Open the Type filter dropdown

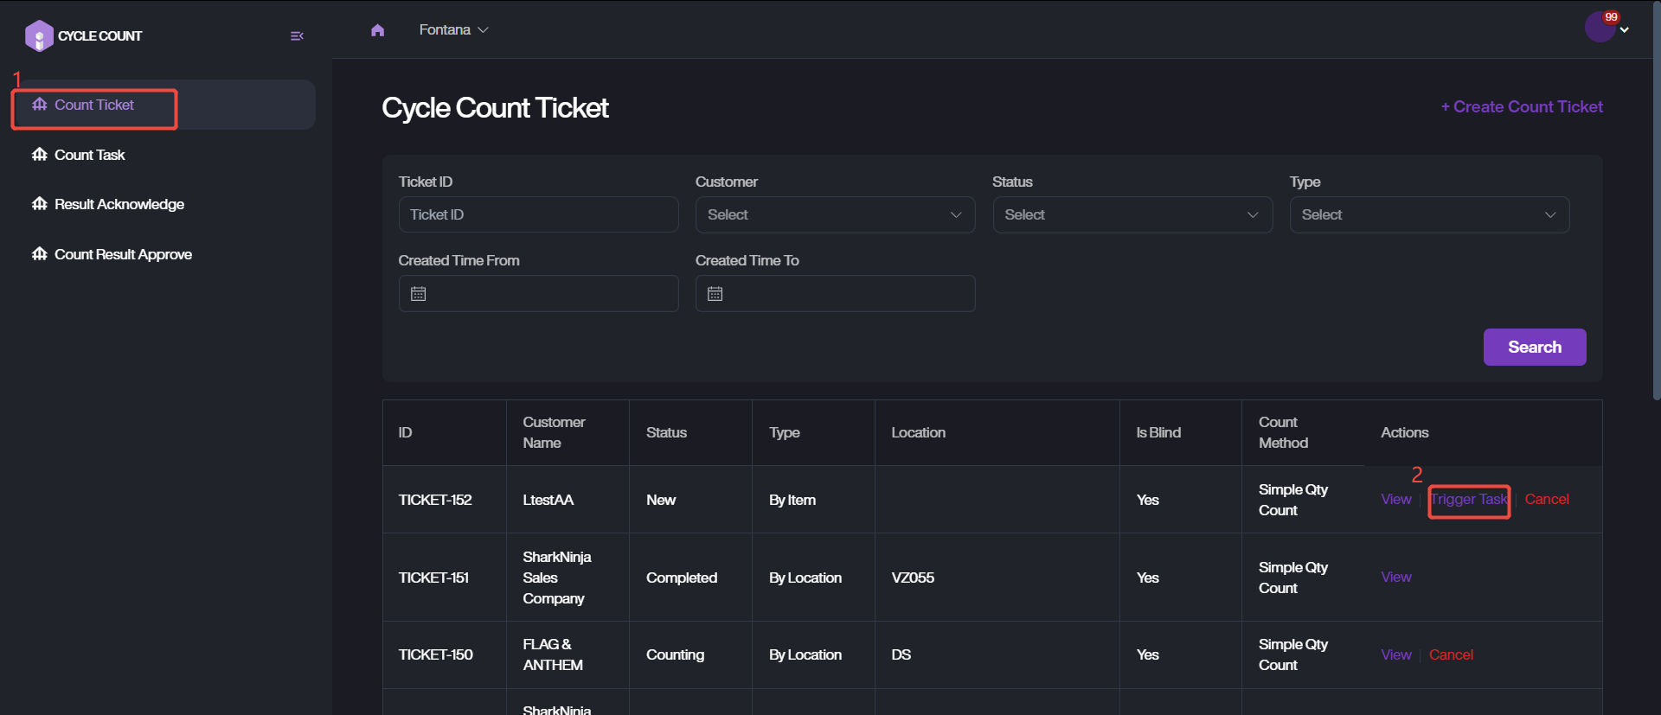pyautogui.click(x=1428, y=214)
